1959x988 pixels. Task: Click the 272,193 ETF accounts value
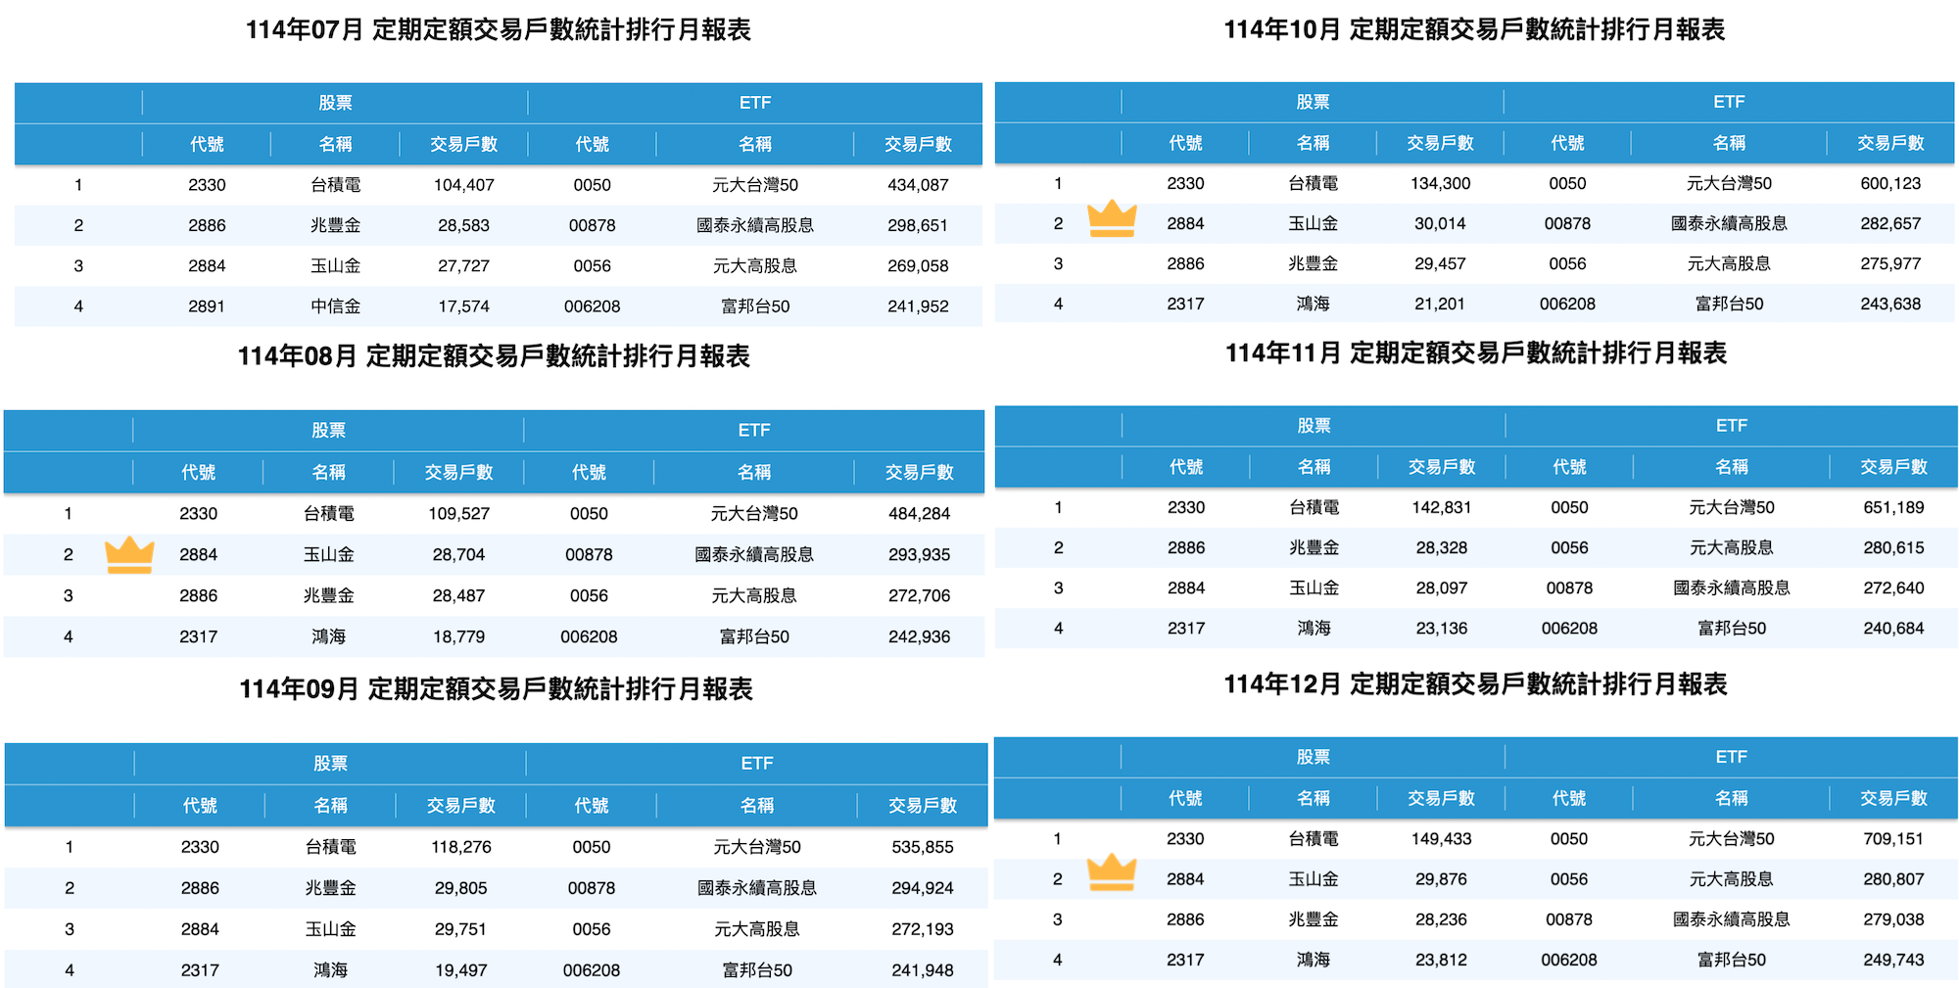pyautogui.click(x=922, y=929)
